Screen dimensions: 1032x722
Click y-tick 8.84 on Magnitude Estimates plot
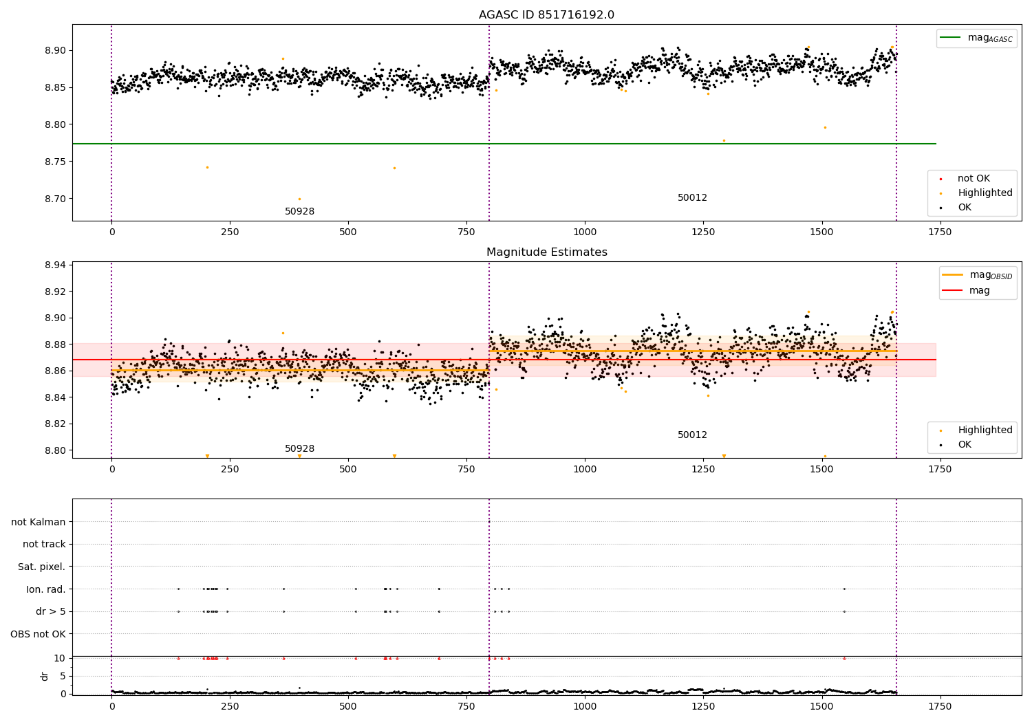[54, 397]
